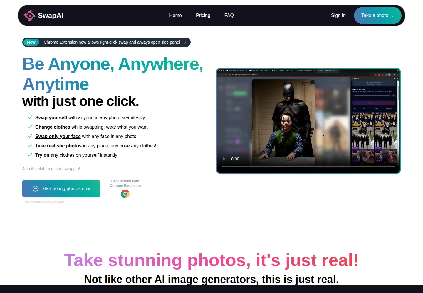Viewport: 423px width, 293px height.
Task: Click the demo video preview
Action: point(308,121)
